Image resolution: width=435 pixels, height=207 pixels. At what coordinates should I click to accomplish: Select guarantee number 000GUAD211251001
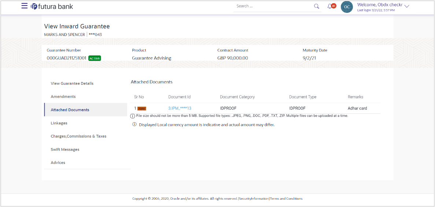pyautogui.click(x=67, y=58)
